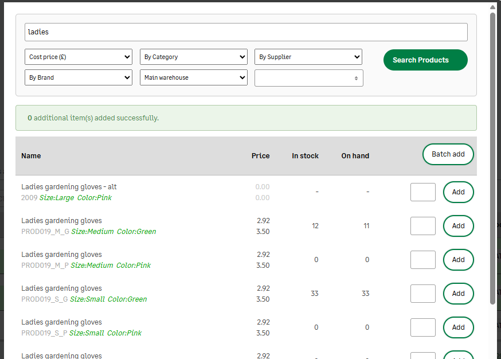Viewport: 501px width, 359px height.
Task: Click the "0 additional item(s) added successfully" message
Action: click(93, 118)
